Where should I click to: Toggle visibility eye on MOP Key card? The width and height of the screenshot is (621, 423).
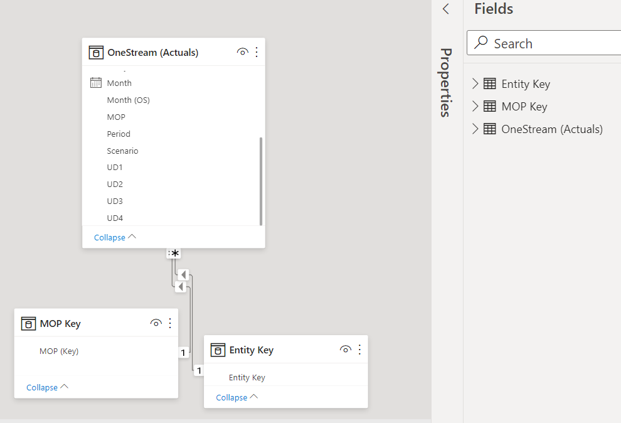coord(156,323)
